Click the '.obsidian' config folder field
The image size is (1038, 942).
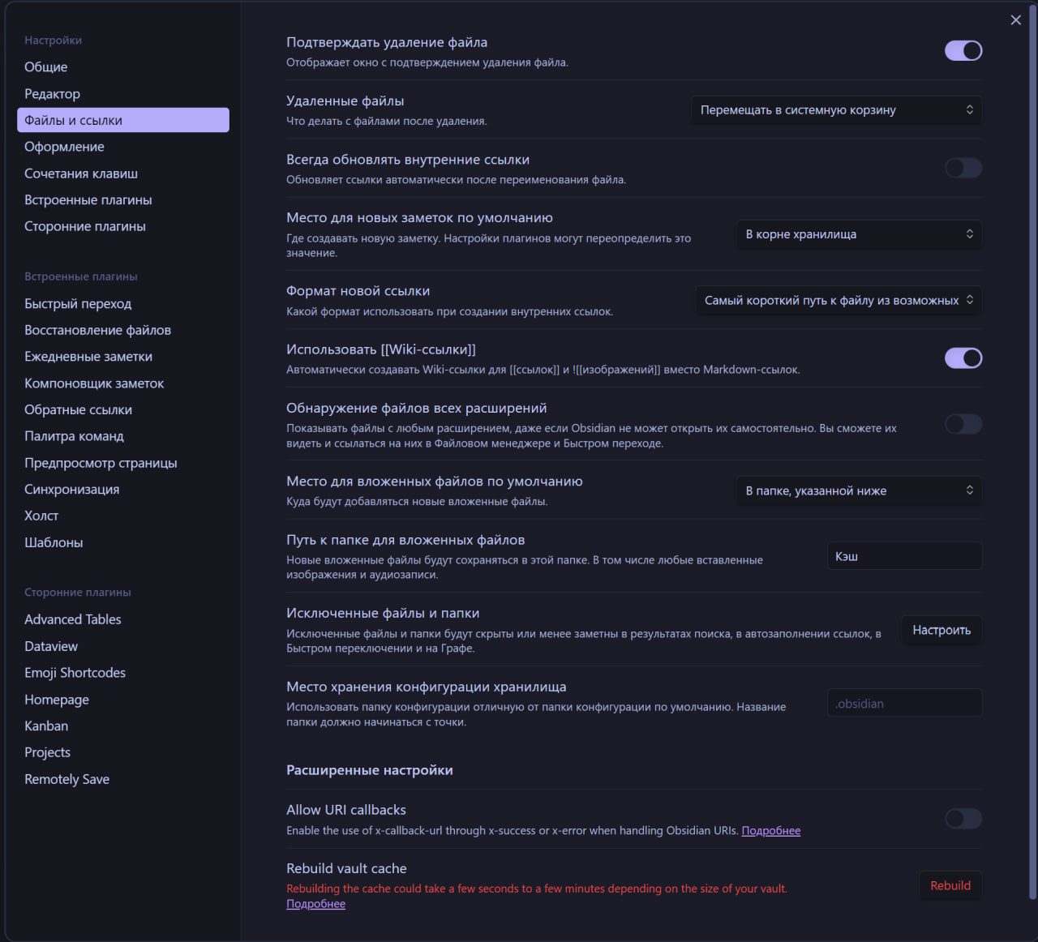pos(904,704)
